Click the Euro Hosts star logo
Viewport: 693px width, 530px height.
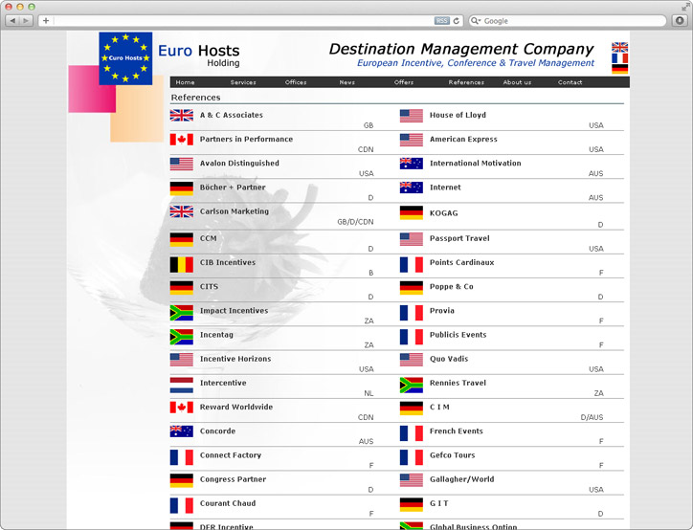pos(125,58)
